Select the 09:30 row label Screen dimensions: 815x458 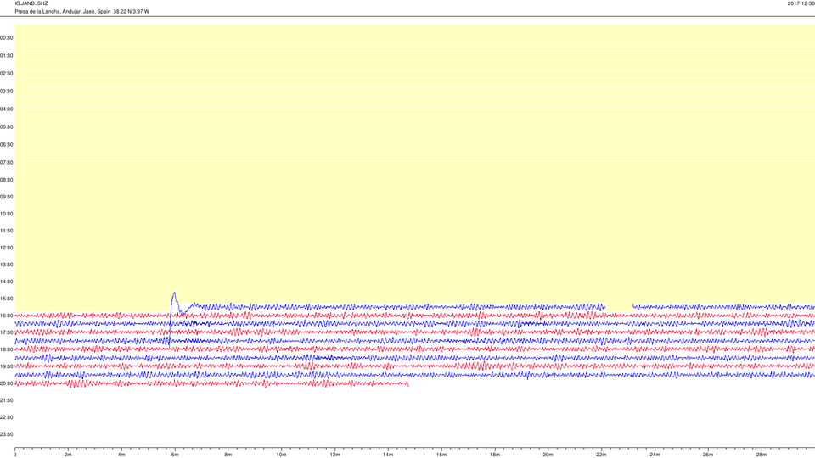pyautogui.click(x=7, y=197)
